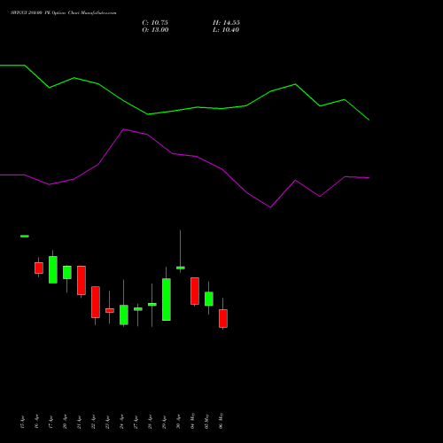Click the high value H: 14.55

(226, 23)
